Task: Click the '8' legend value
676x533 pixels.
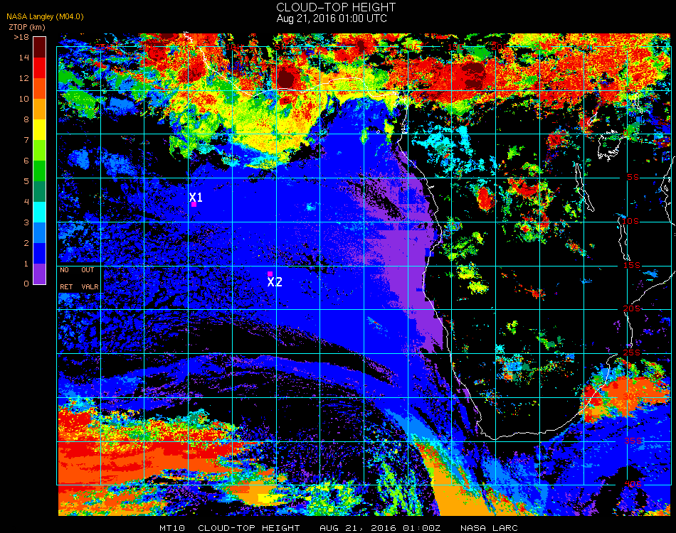Action: (x=26, y=119)
